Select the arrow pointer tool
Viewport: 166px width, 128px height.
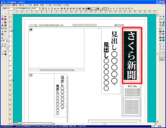(x=160, y=16)
